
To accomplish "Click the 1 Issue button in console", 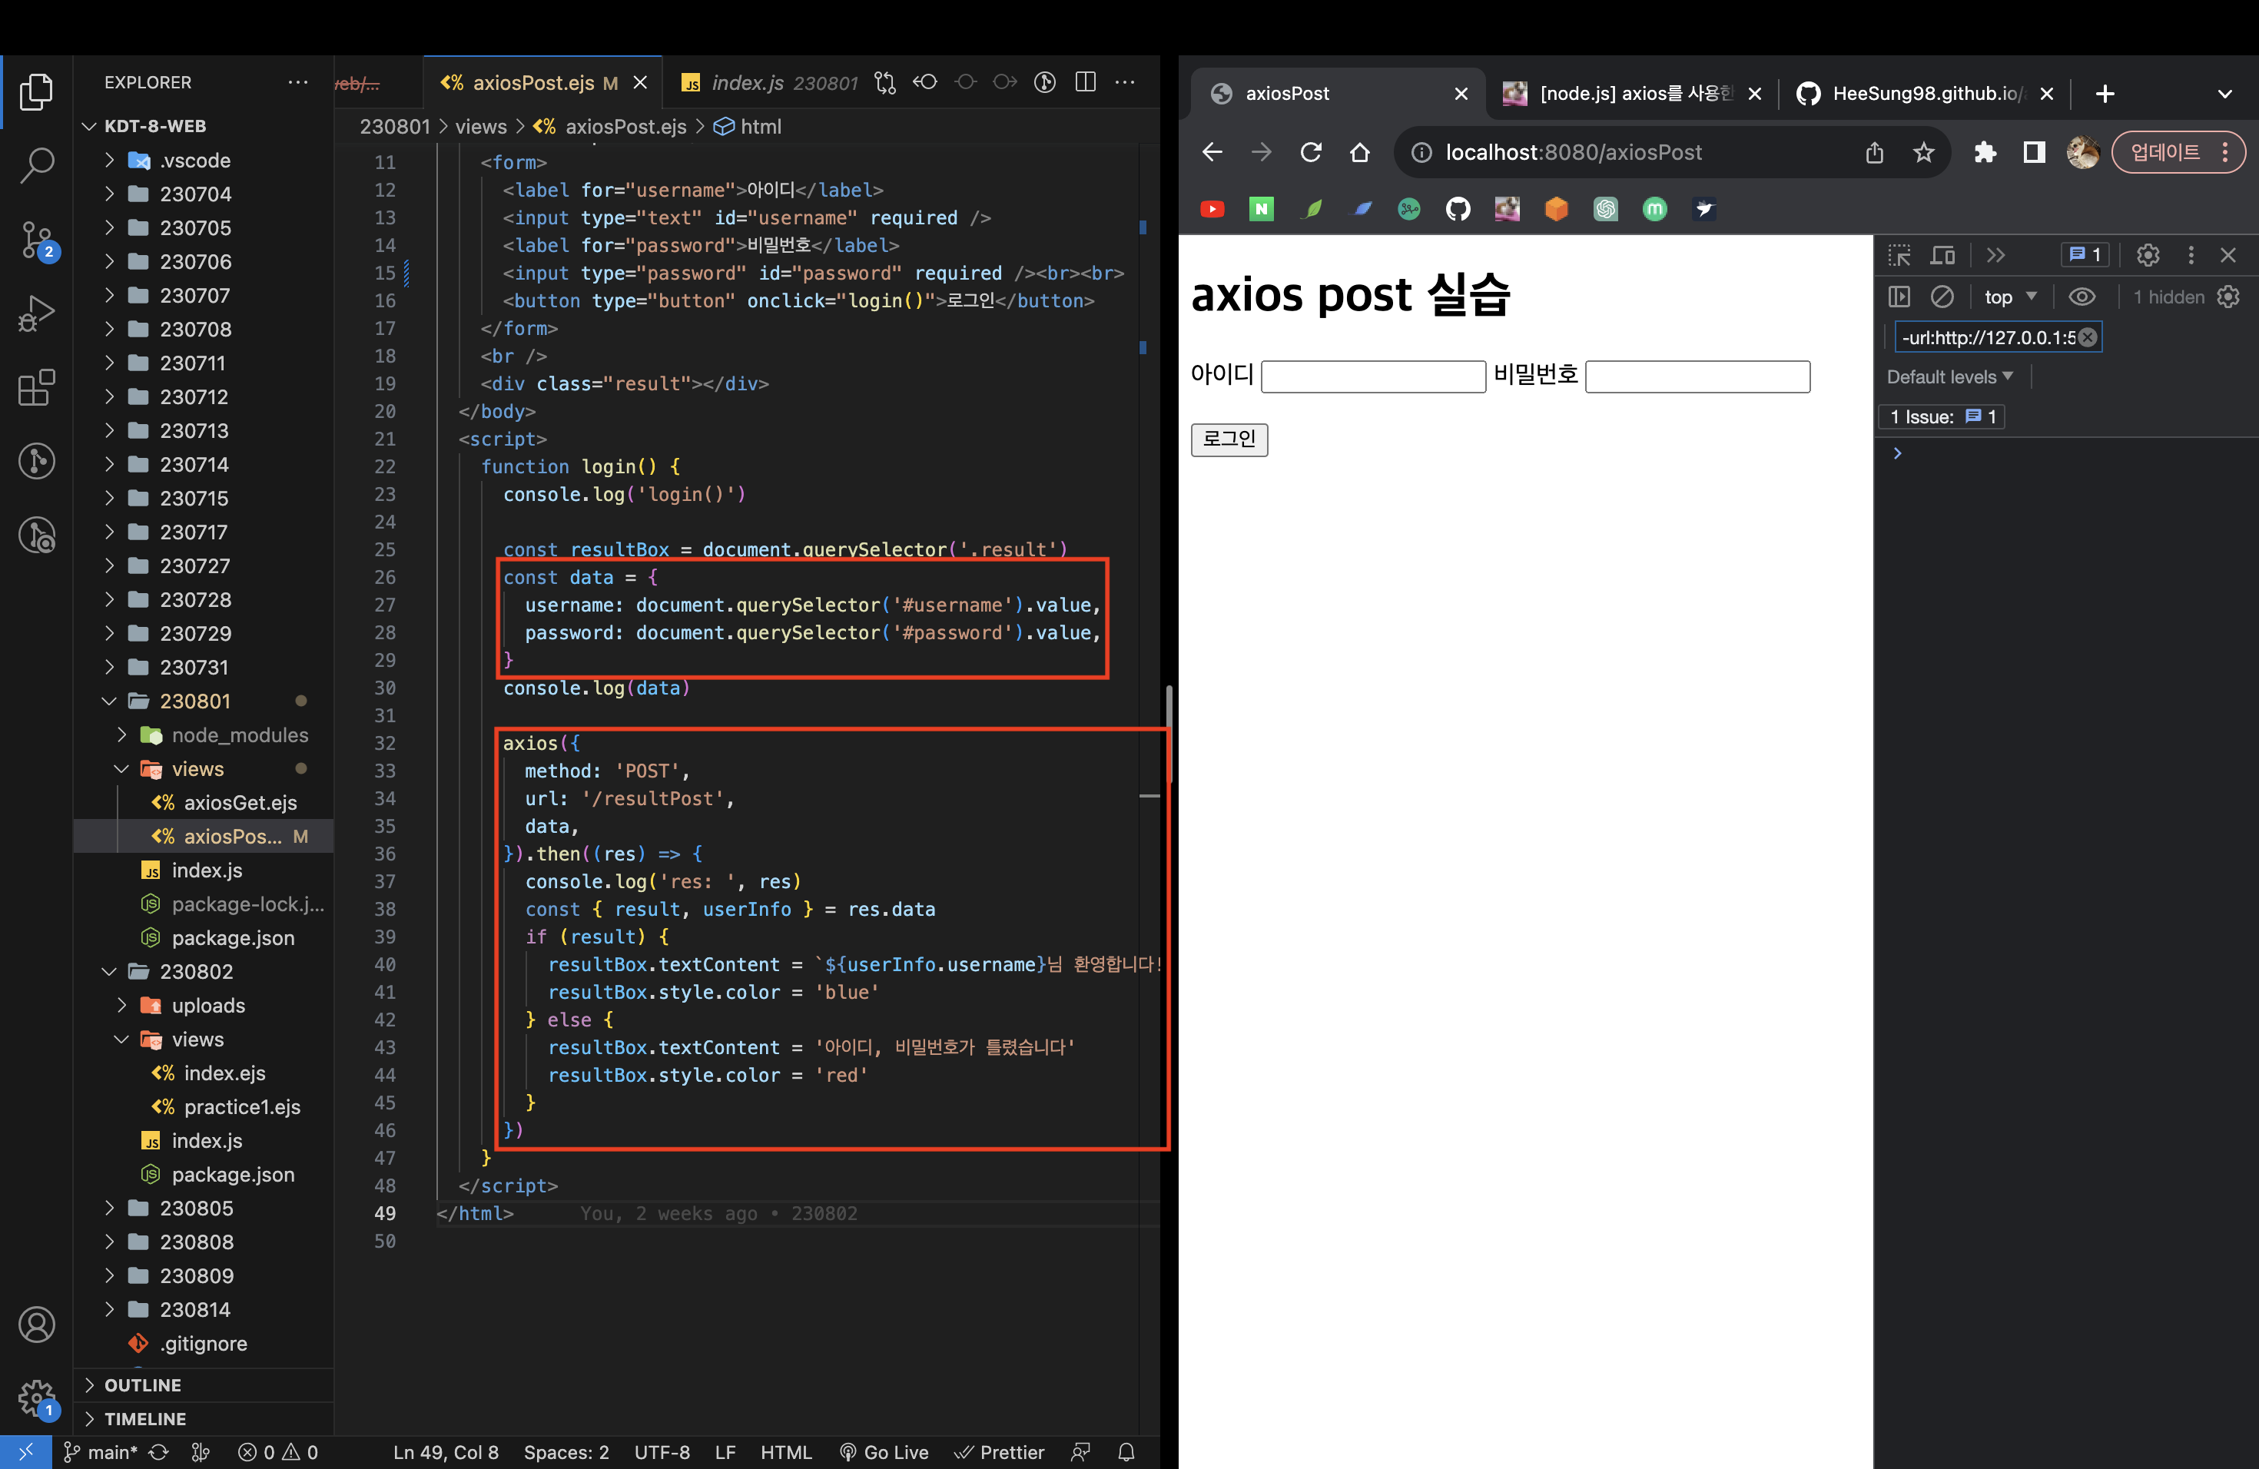I will click(1942, 416).
